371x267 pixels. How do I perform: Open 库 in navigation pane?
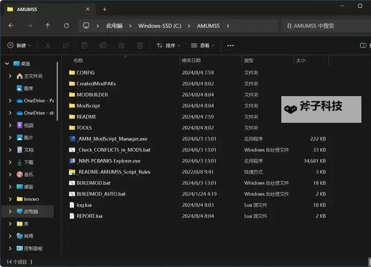[23, 224]
